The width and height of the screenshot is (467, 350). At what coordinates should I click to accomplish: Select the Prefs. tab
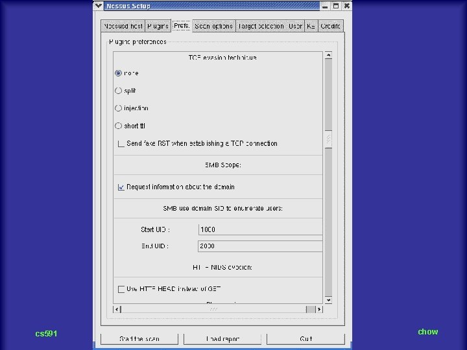pyautogui.click(x=182, y=25)
